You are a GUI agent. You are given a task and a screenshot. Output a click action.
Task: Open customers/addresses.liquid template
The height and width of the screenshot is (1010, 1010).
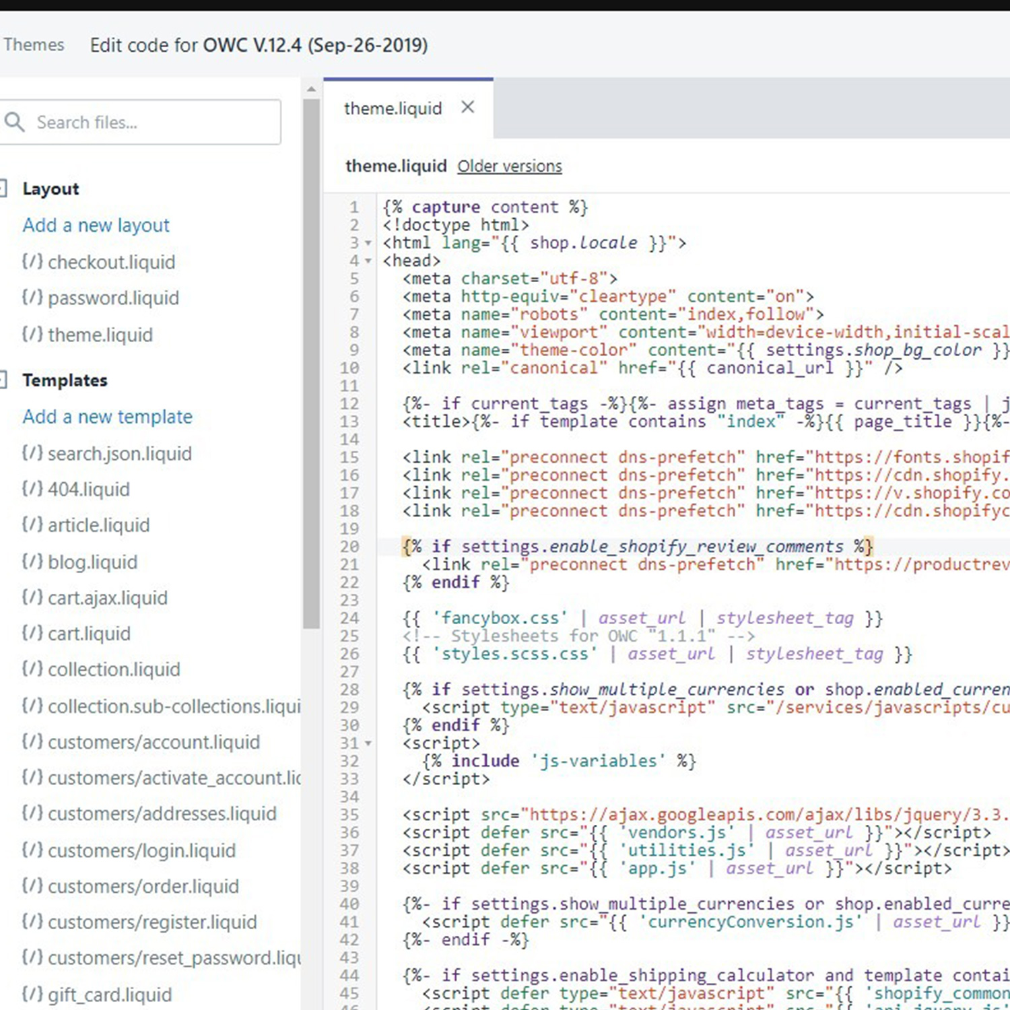pos(162,813)
